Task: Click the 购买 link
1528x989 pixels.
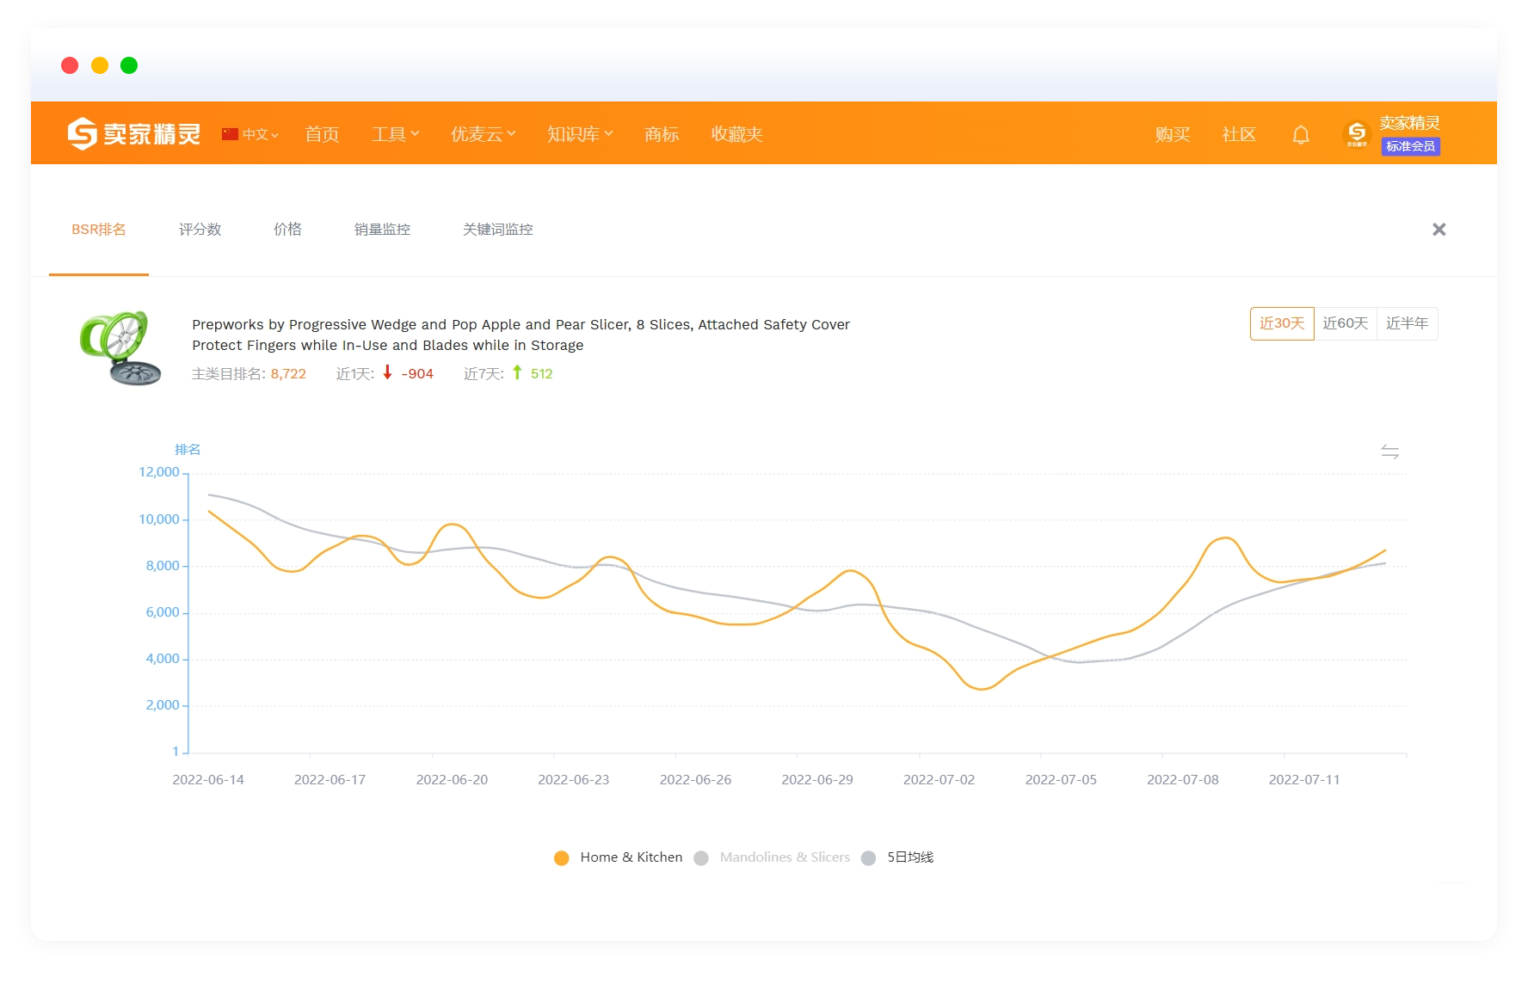Action: click(x=1173, y=134)
